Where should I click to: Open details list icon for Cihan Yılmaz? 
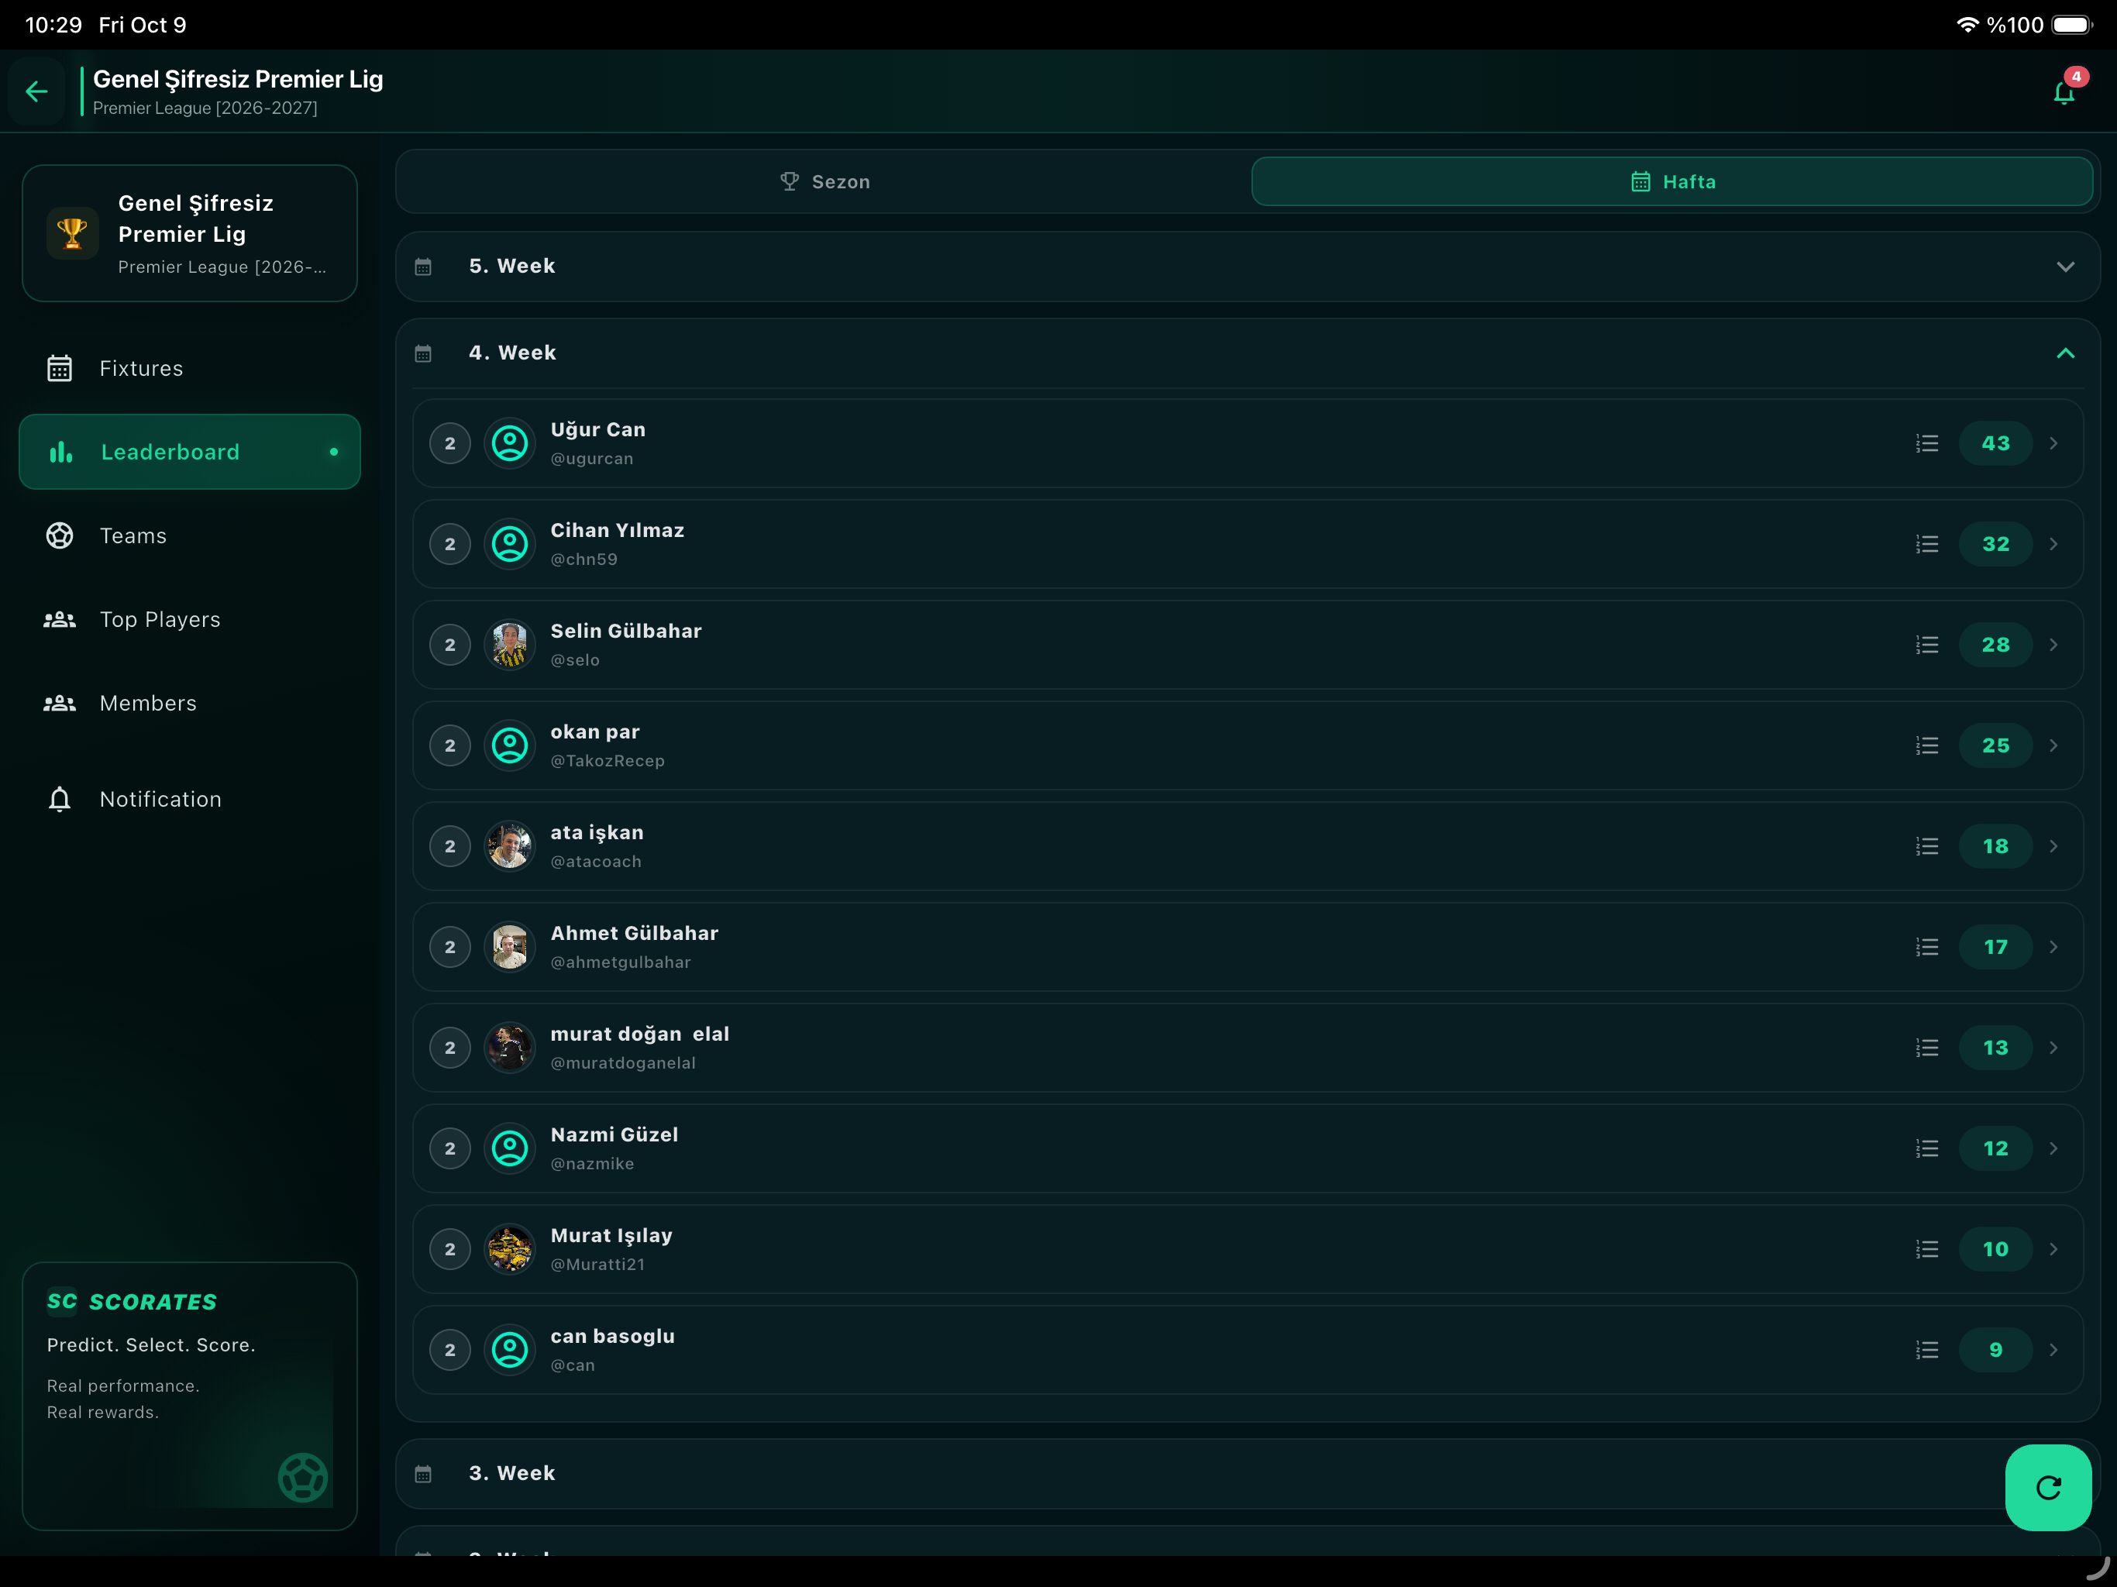pyautogui.click(x=1927, y=544)
